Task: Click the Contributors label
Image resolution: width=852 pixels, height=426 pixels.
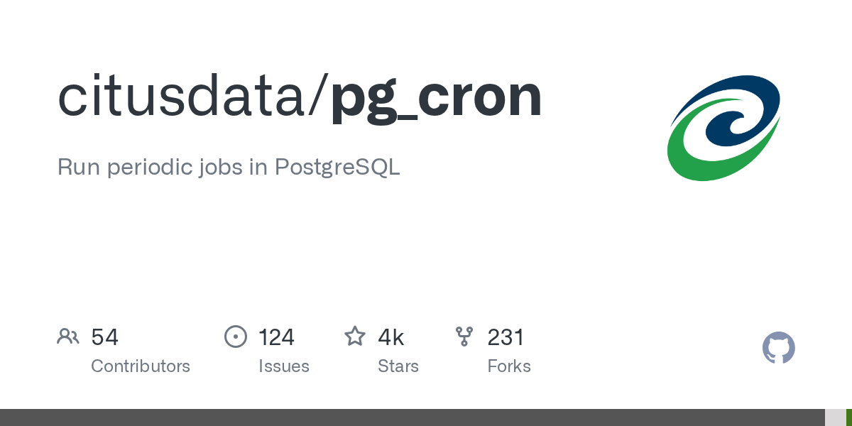Action: click(x=141, y=366)
